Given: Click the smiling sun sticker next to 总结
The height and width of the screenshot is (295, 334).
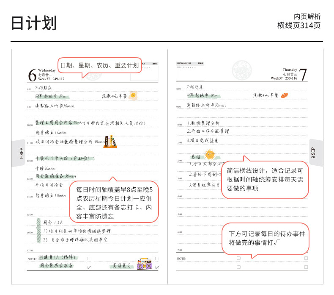Looking at the screenshot, I should (210, 154).
